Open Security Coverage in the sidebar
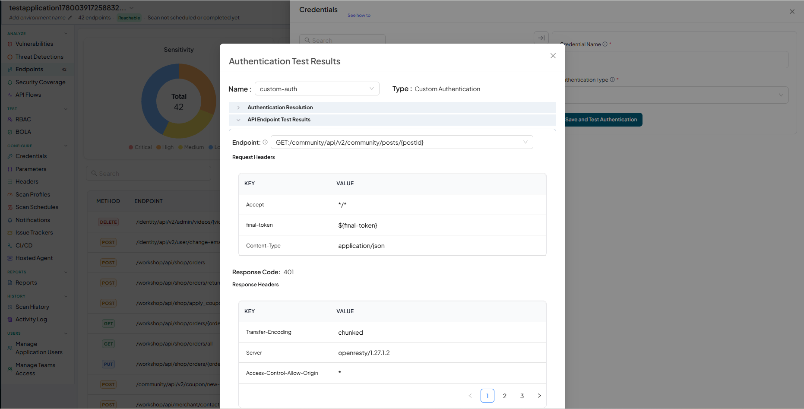The image size is (804, 409). (x=41, y=82)
